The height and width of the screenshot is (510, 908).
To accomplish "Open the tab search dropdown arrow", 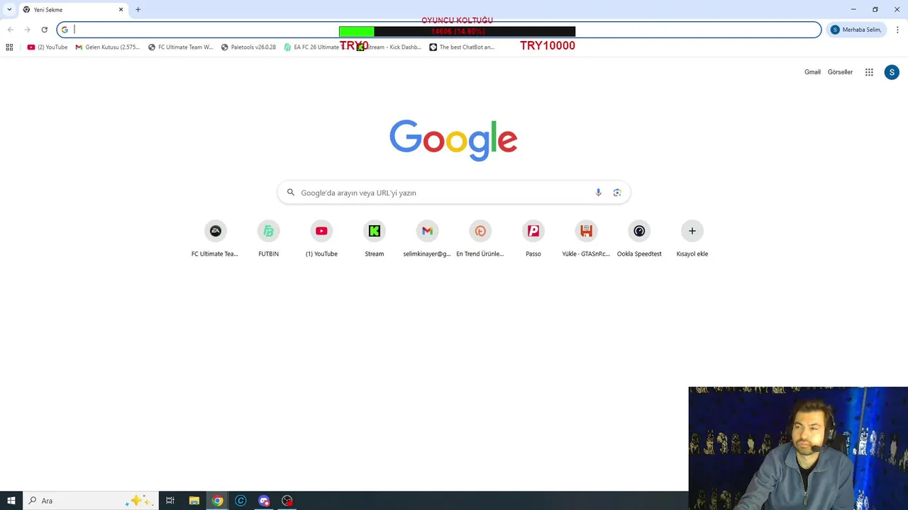I will pyautogui.click(x=9, y=10).
